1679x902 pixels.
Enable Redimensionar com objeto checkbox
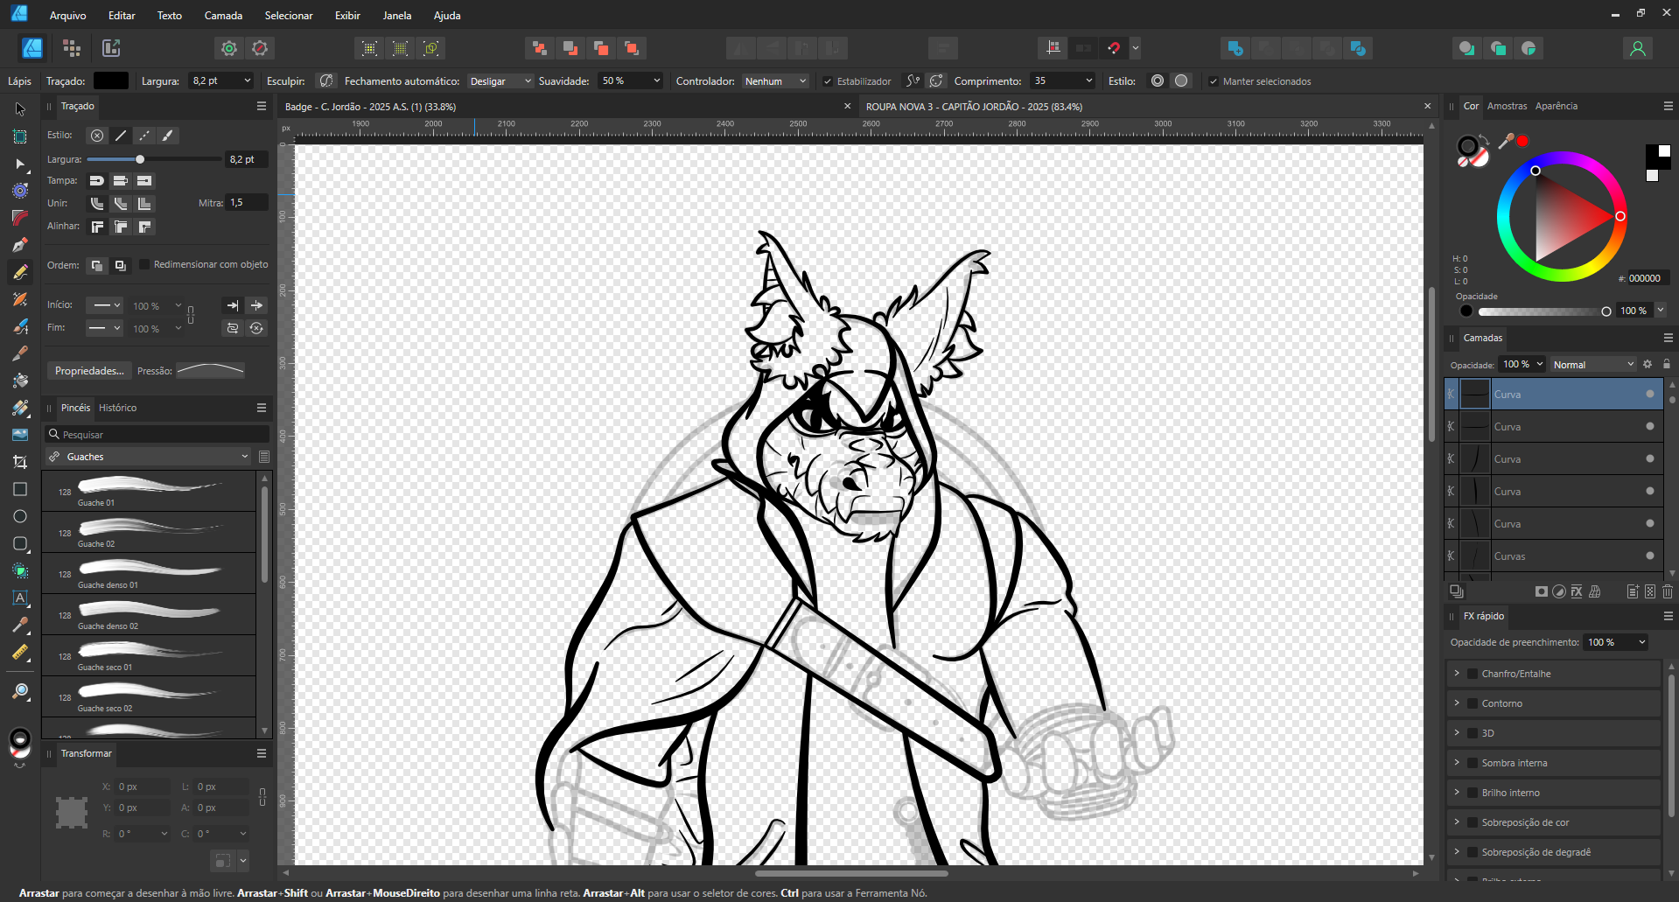(145, 264)
